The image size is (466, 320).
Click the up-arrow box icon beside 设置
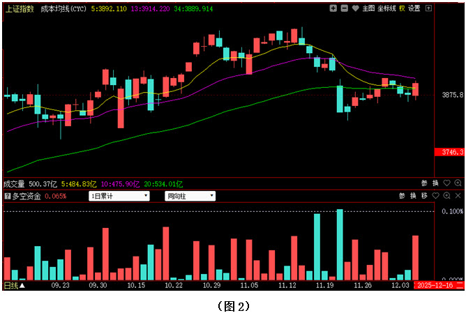(x=428, y=8)
